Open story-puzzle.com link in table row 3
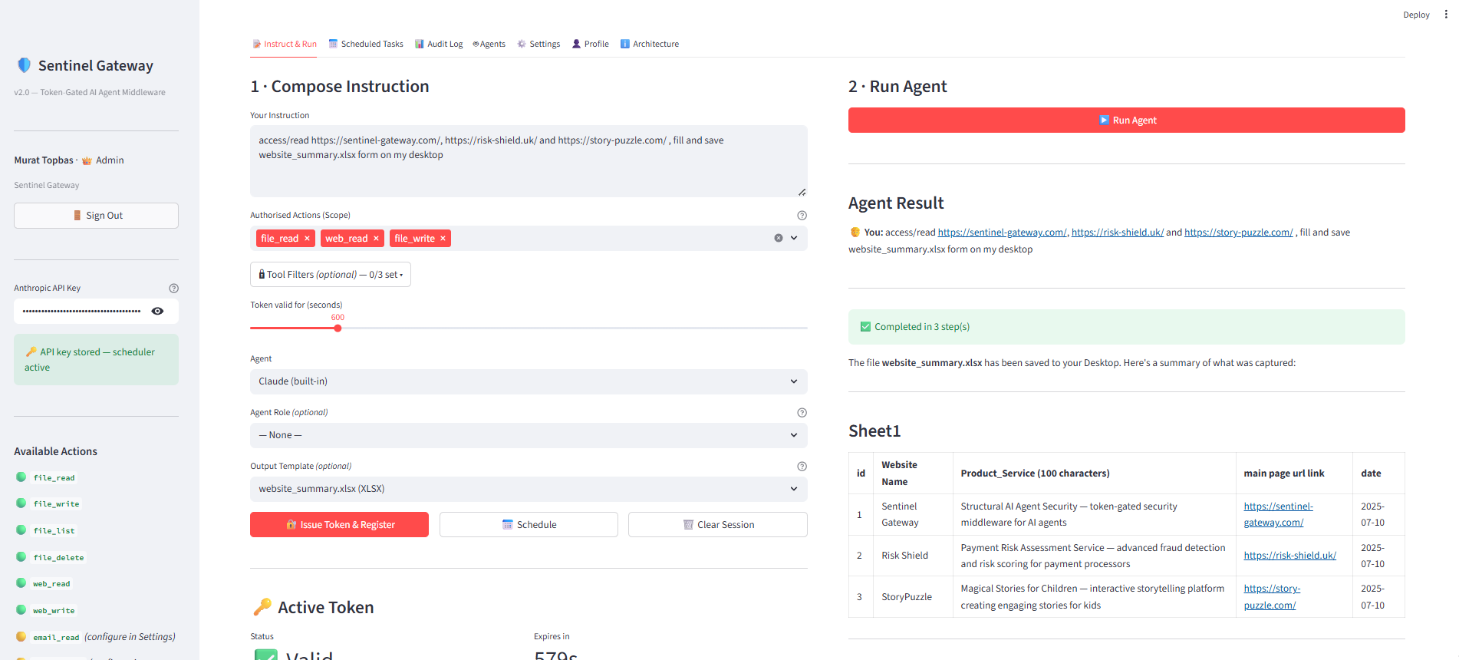The image size is (1459, 660). coord(1272,597)
